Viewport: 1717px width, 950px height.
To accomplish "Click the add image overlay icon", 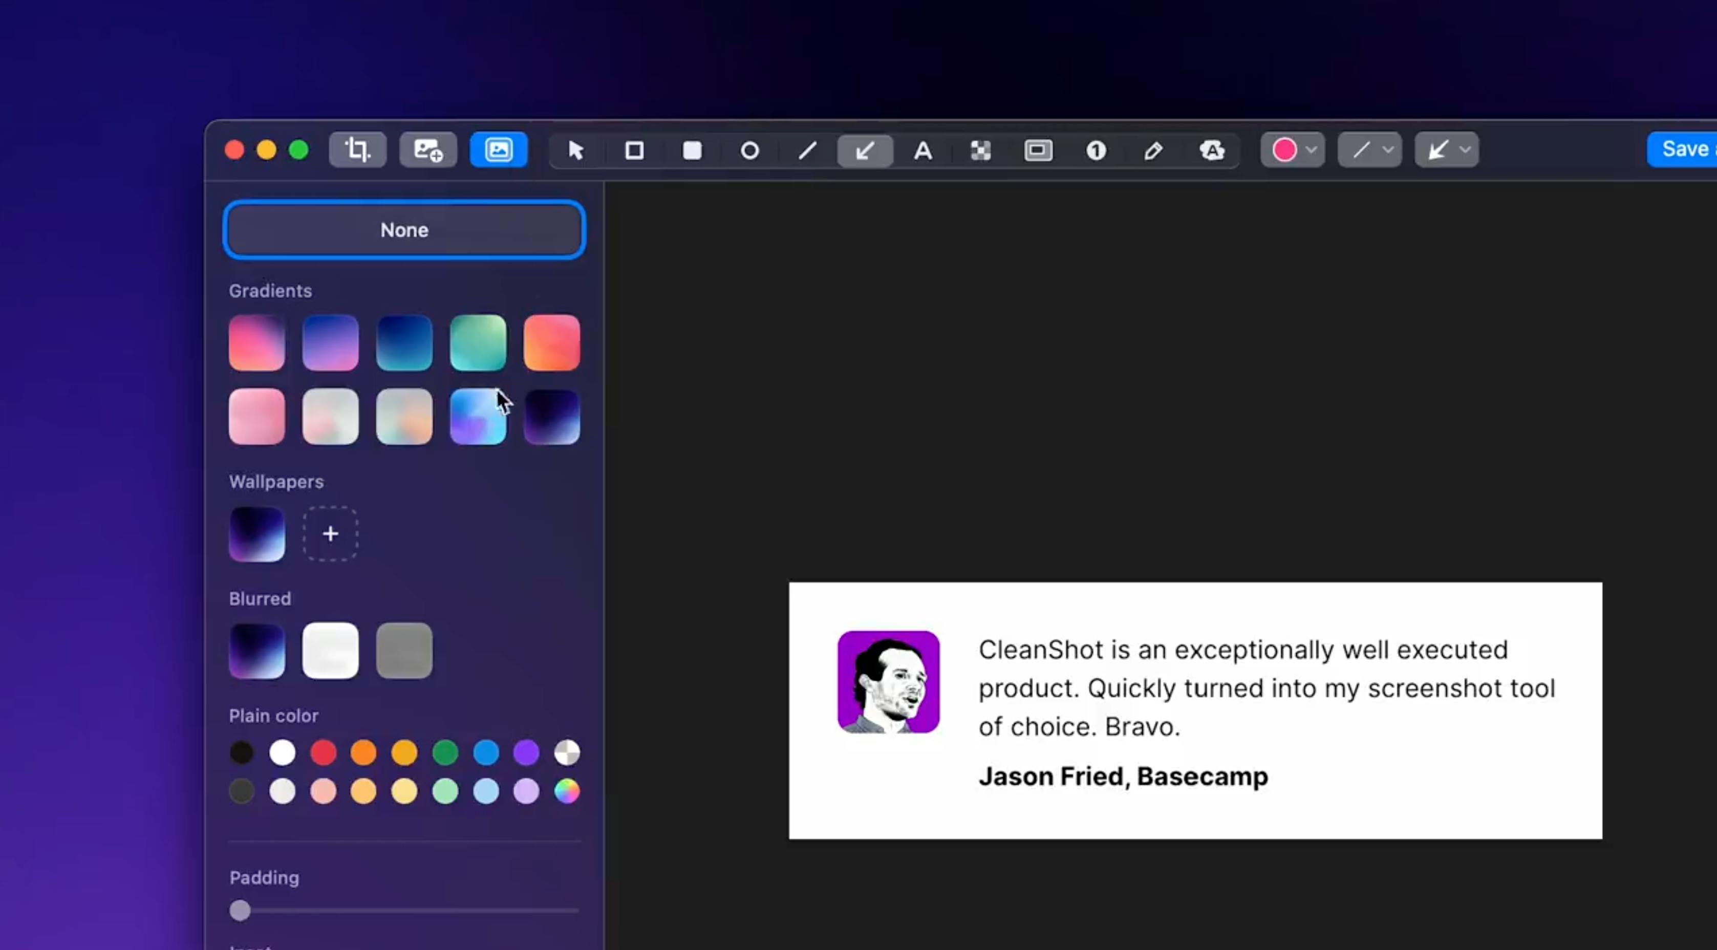I will (428, 149).
